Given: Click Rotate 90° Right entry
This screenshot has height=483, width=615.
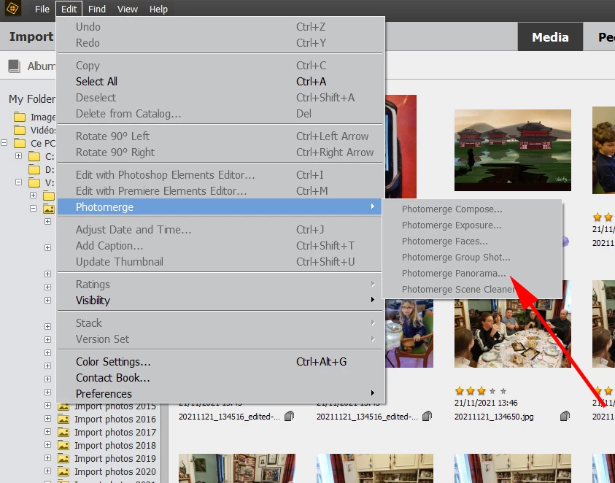Looking at the screenshot, I should [220, 152].
